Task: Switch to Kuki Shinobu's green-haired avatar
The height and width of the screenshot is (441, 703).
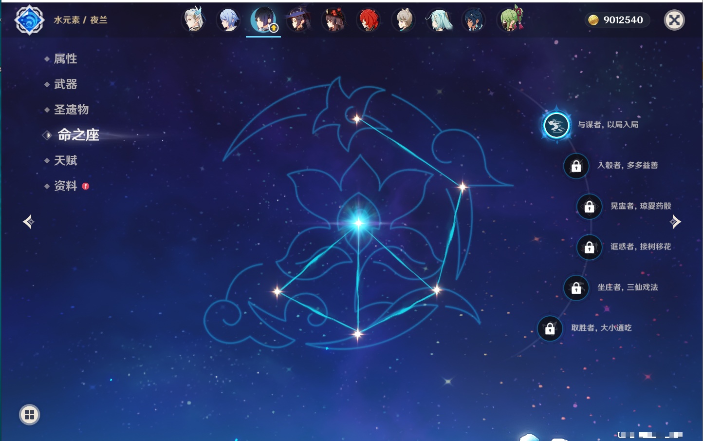Action: point(510,20)
